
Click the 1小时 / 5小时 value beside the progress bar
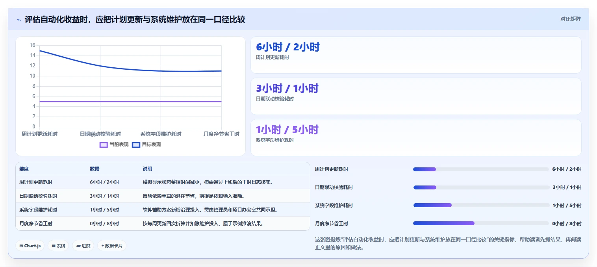(567, 206)
